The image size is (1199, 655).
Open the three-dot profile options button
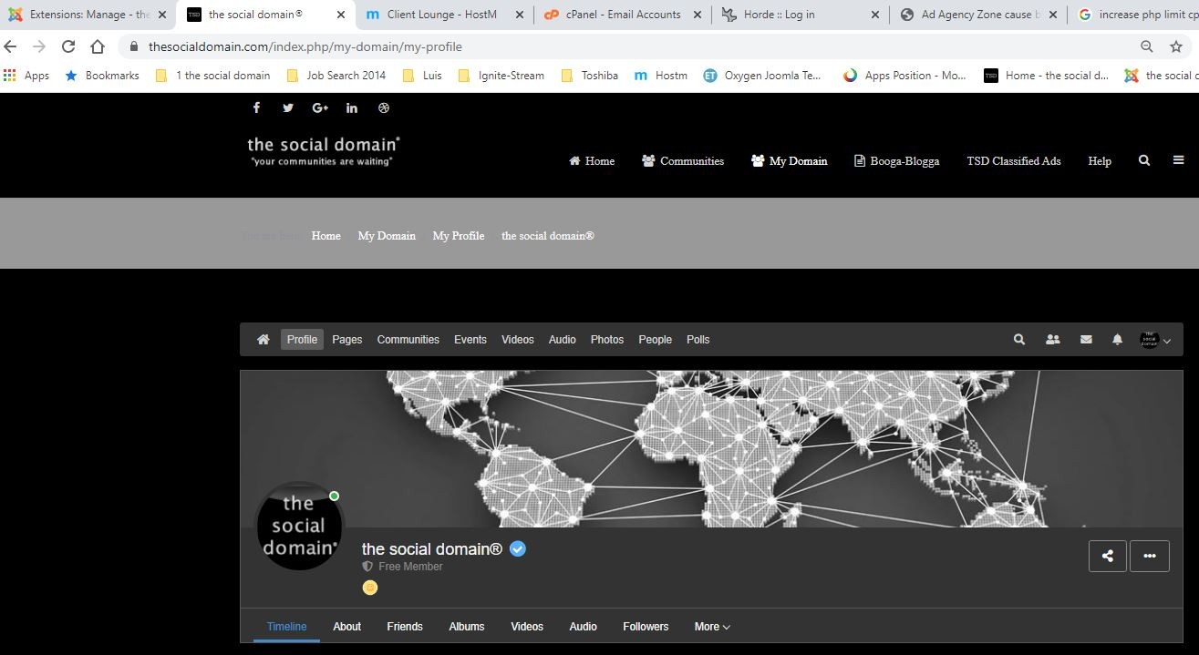[1149, 557]
